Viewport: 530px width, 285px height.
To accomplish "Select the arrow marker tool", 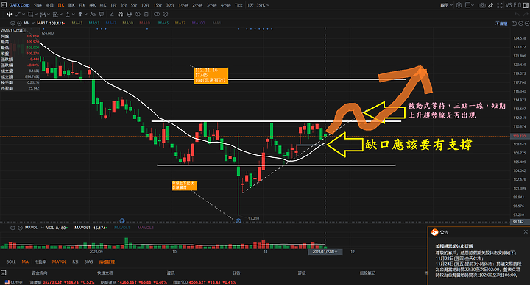I will pyautogui.click(x=80, y=14).
